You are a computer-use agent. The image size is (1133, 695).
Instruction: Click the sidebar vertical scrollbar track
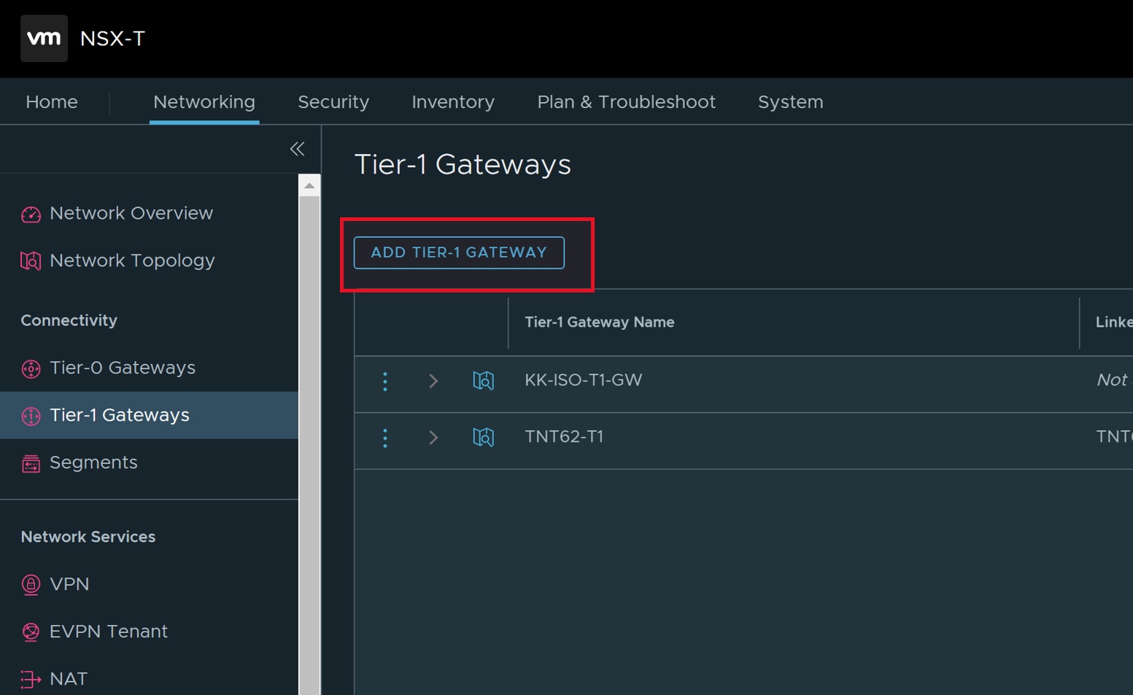[x=309, y=445]
